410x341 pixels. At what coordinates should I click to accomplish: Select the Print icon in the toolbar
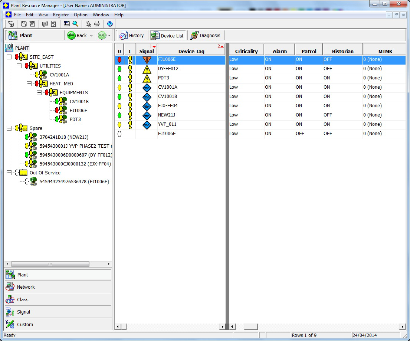(96, 23)
